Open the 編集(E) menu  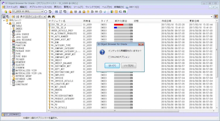pos(23,7)
